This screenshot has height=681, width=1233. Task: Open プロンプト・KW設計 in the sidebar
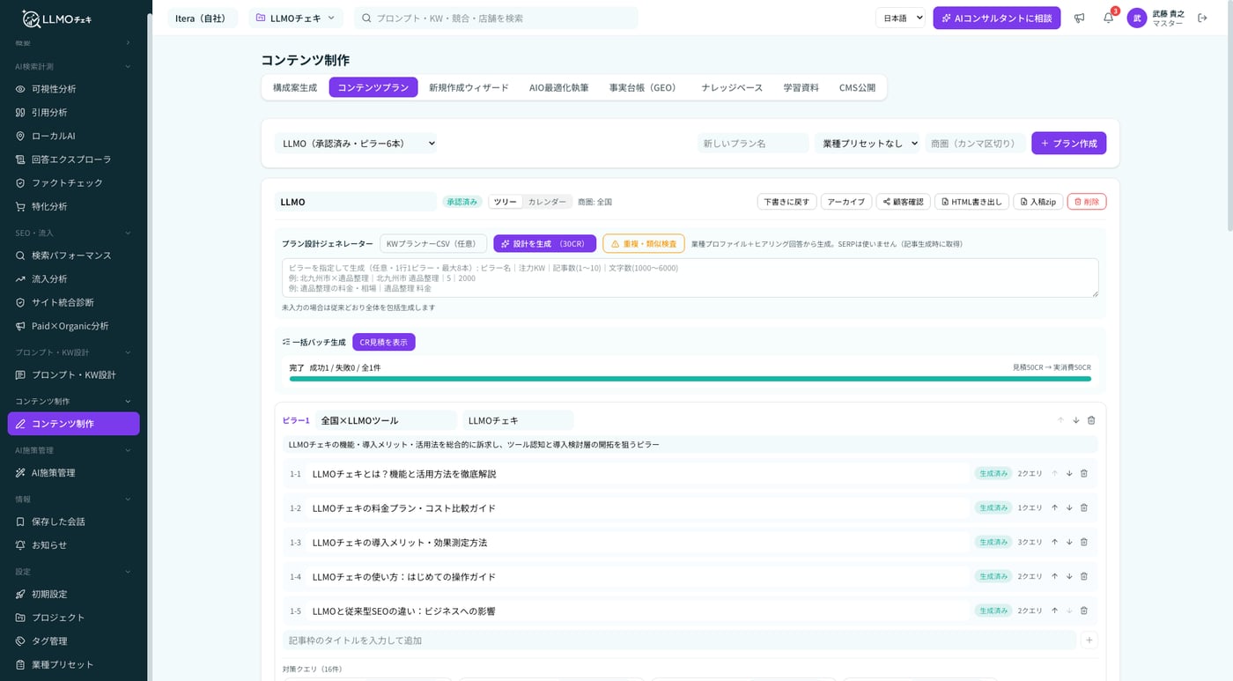pos(73,374)
